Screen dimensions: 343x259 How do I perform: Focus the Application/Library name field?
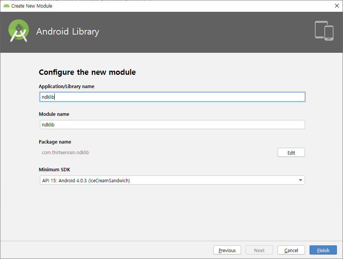[172, 97]
